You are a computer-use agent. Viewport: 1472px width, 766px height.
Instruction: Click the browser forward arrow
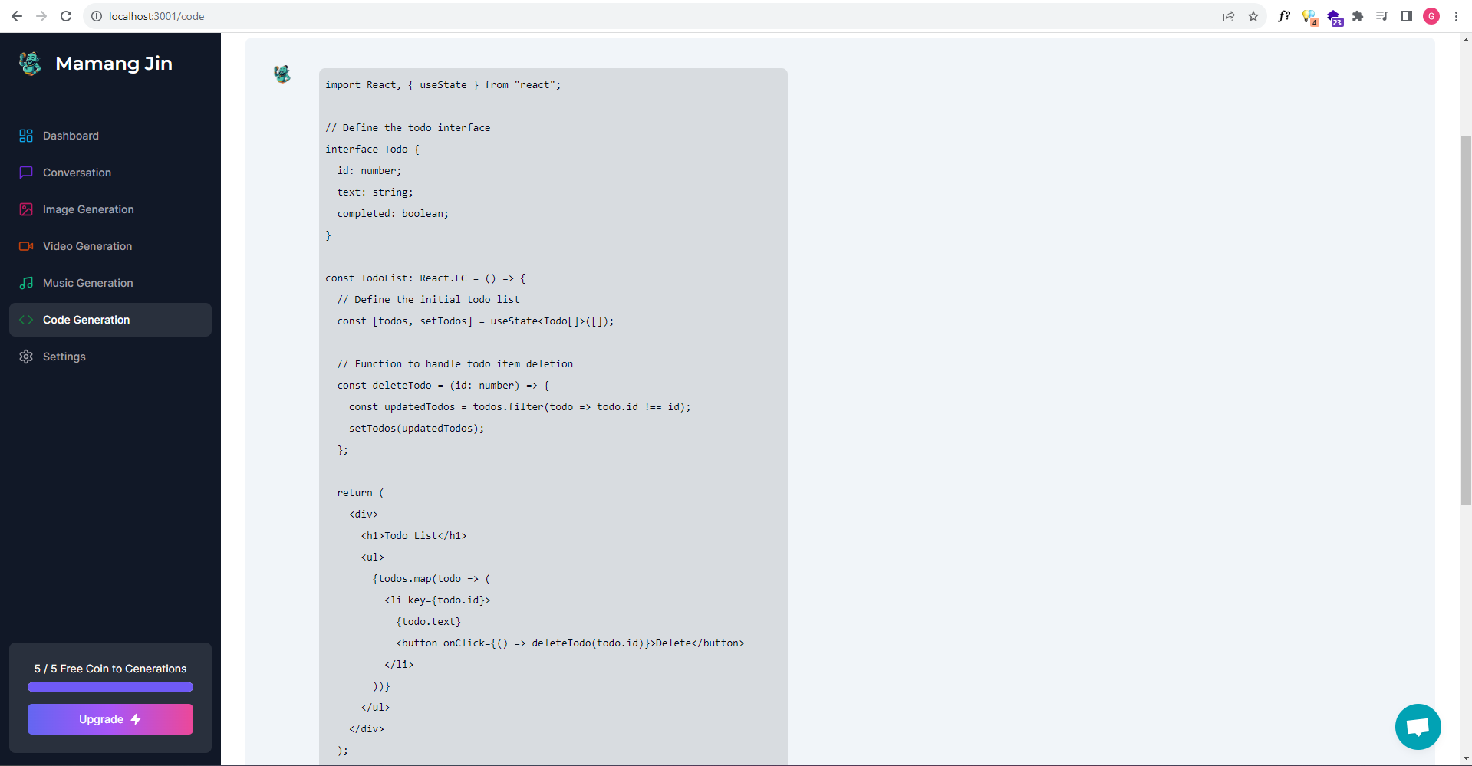coord(41,16)
